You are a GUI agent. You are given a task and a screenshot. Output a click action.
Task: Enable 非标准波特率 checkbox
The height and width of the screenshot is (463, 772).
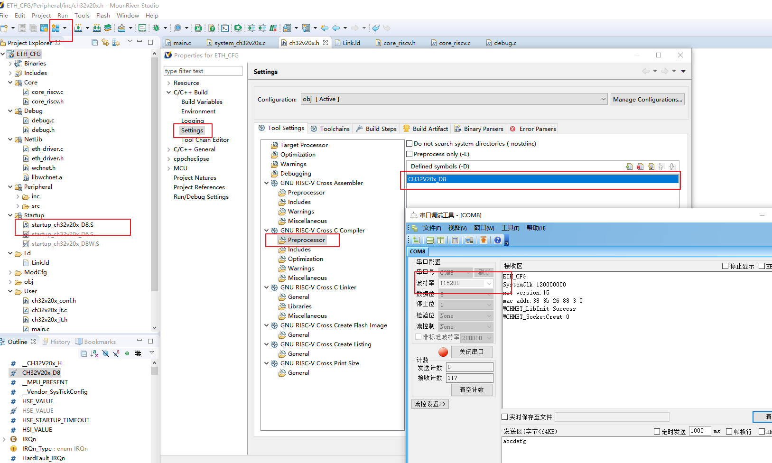tap(418, 337)
